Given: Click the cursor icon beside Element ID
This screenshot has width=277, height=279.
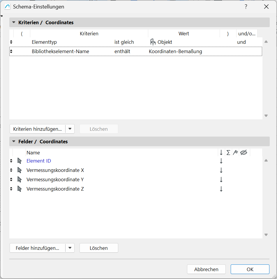Looking at the screenshot, I should coord(20,161).
